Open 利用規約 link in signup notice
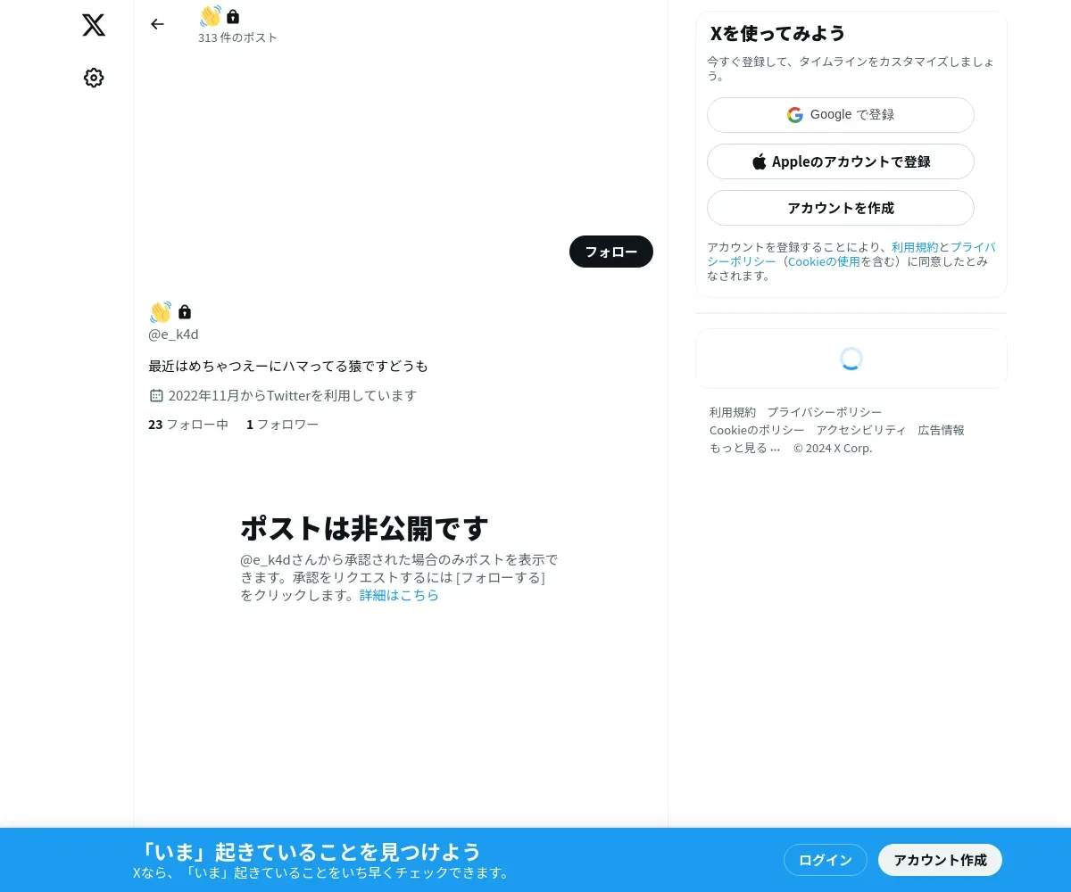This screenshot has height=892, width=1071. (915, 247)
